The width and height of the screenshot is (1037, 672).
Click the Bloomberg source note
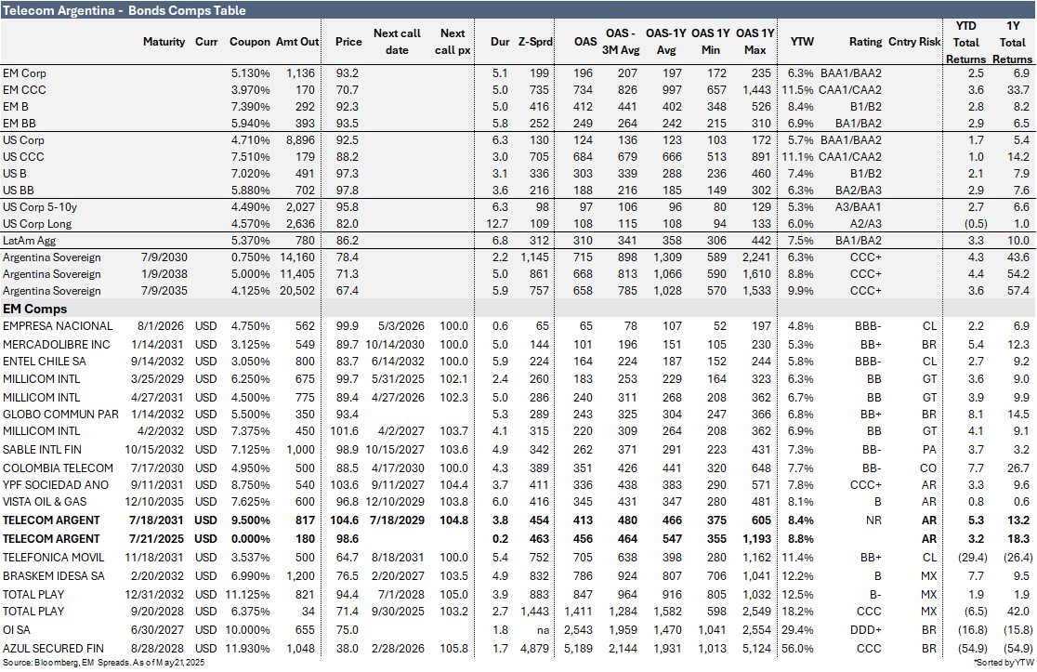[x=104, y=663]
